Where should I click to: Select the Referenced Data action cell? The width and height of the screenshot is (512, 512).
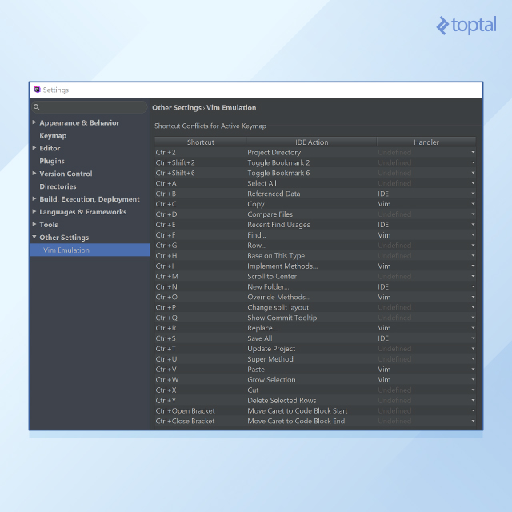[x=311, y=194]
